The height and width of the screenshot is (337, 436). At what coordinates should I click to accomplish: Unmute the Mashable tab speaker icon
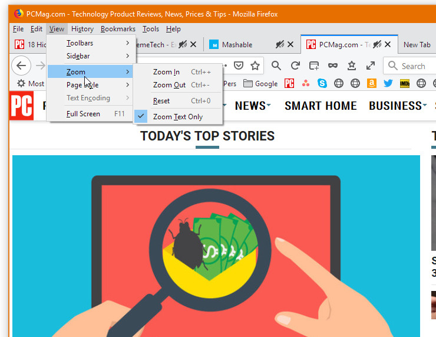coord(280,44)
